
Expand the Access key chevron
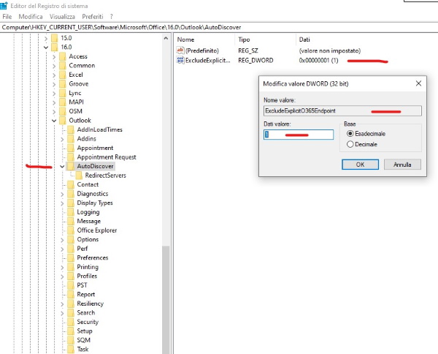[x=54, y=57]
